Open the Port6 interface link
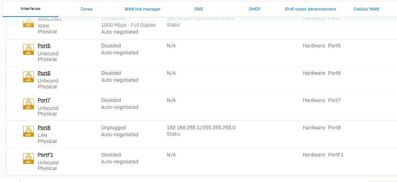 [44, 73]
